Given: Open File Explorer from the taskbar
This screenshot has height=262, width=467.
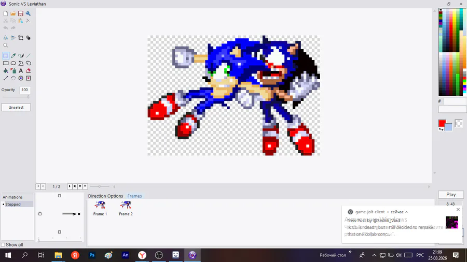Looking at the screenshot, I should 58,255.
